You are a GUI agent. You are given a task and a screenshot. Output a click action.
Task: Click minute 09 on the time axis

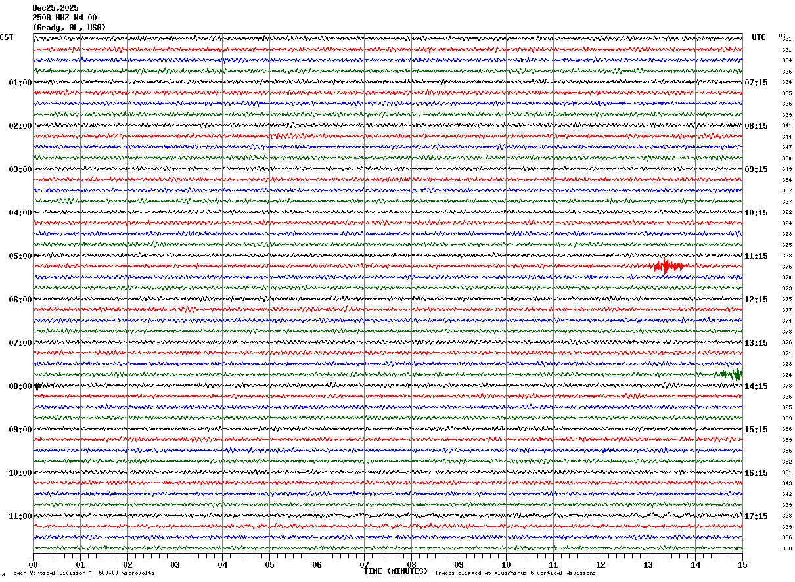459,565
